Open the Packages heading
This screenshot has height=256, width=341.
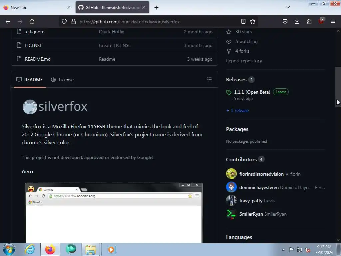click(x=237, y=129)
